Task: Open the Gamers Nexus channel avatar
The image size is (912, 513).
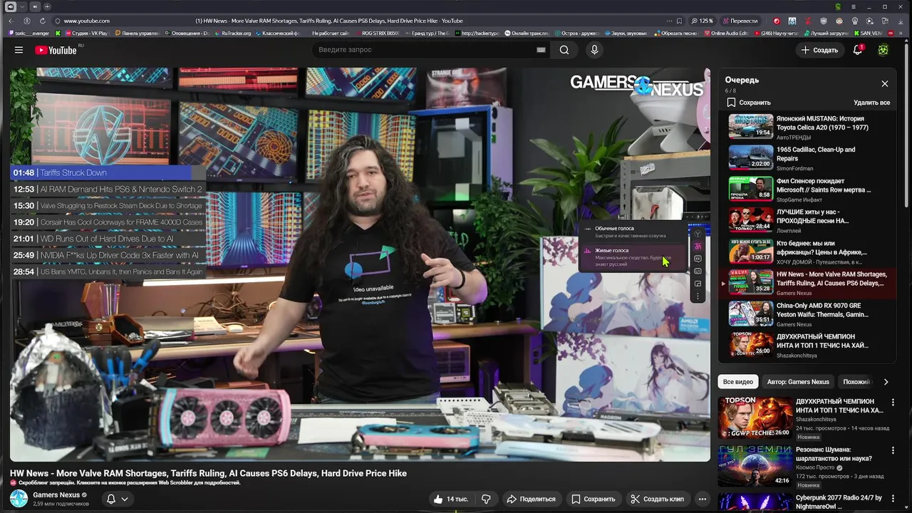Action: (19, 498)
